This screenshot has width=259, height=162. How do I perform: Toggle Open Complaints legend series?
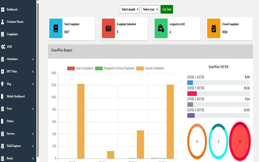[x=80, y=68]
